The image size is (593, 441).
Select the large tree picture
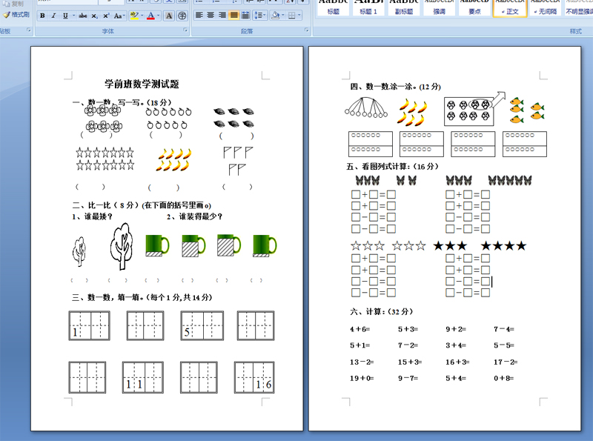coord(122,246)
